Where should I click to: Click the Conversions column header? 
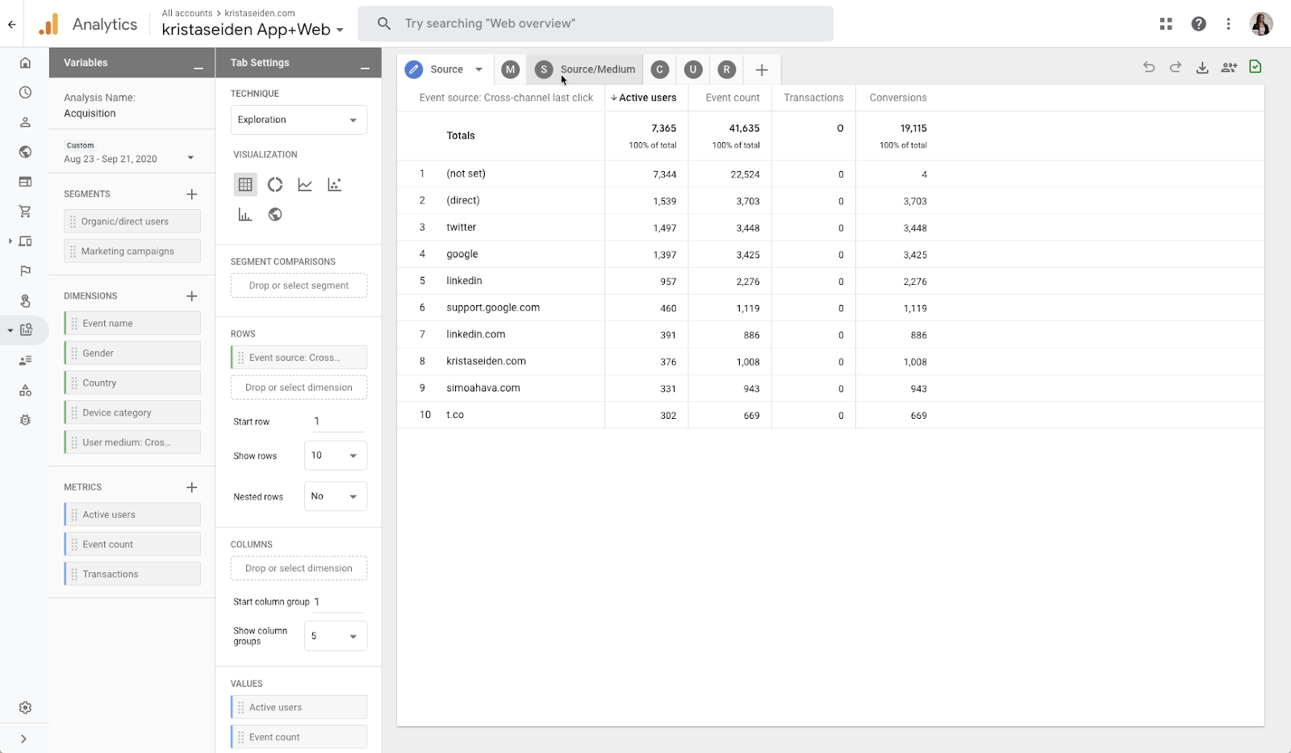click(x=898, y=98)
